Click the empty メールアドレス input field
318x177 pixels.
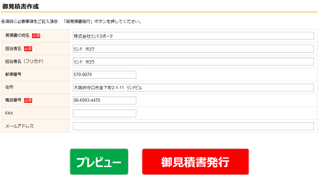click(x=193, y=126)
